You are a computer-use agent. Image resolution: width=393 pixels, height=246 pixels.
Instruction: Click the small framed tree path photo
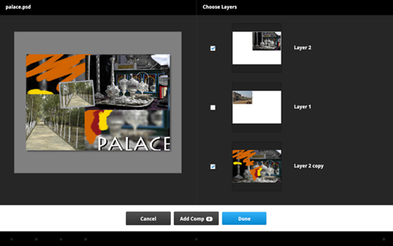77,94
